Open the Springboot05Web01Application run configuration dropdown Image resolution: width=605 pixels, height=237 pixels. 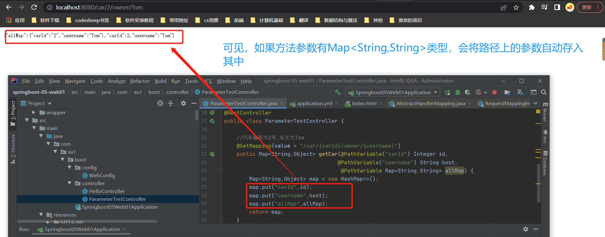393,92
